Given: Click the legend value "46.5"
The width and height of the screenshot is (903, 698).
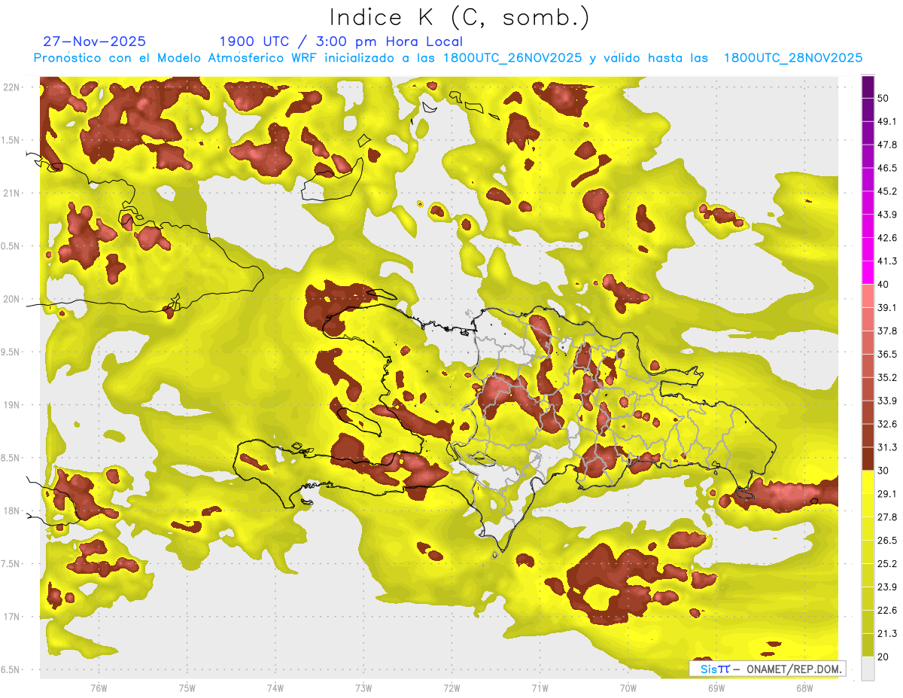Looking at the screenshot, I should tap(887, 168).
